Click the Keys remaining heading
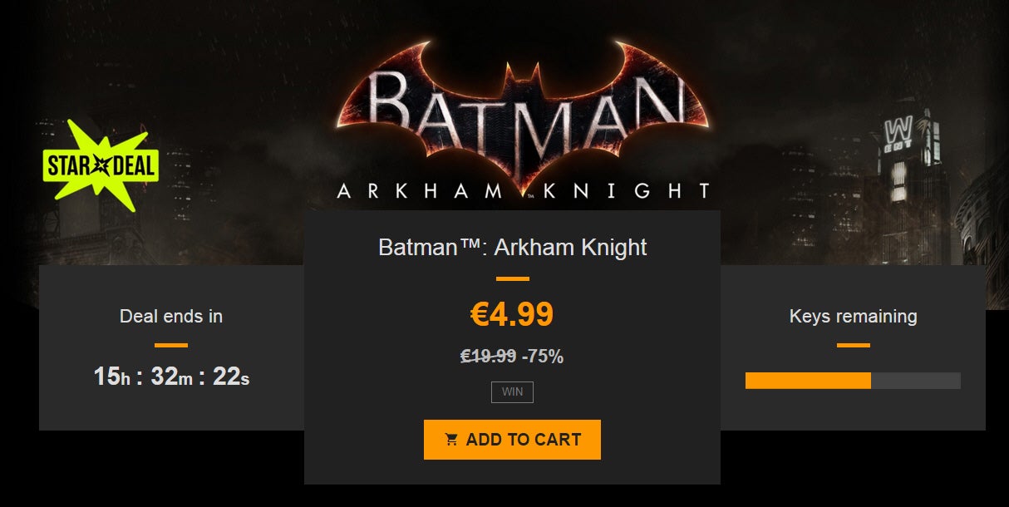The height and width of the screenshot is (507, 1009). click(853, 317)
